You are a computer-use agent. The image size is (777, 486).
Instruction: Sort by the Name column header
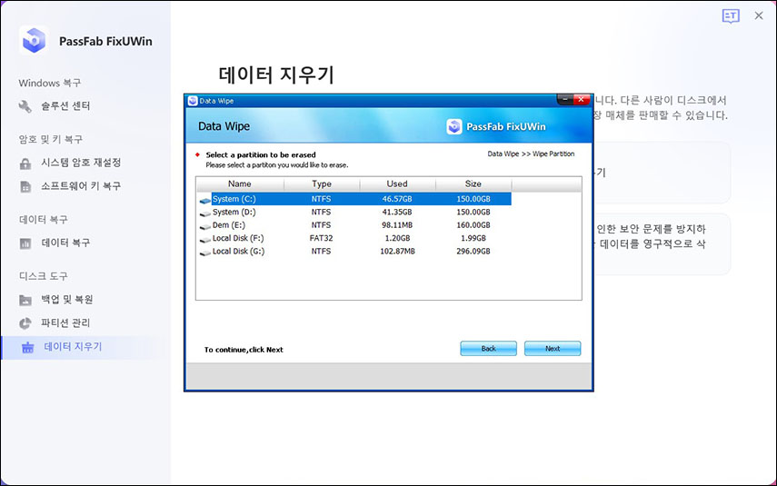240,183
